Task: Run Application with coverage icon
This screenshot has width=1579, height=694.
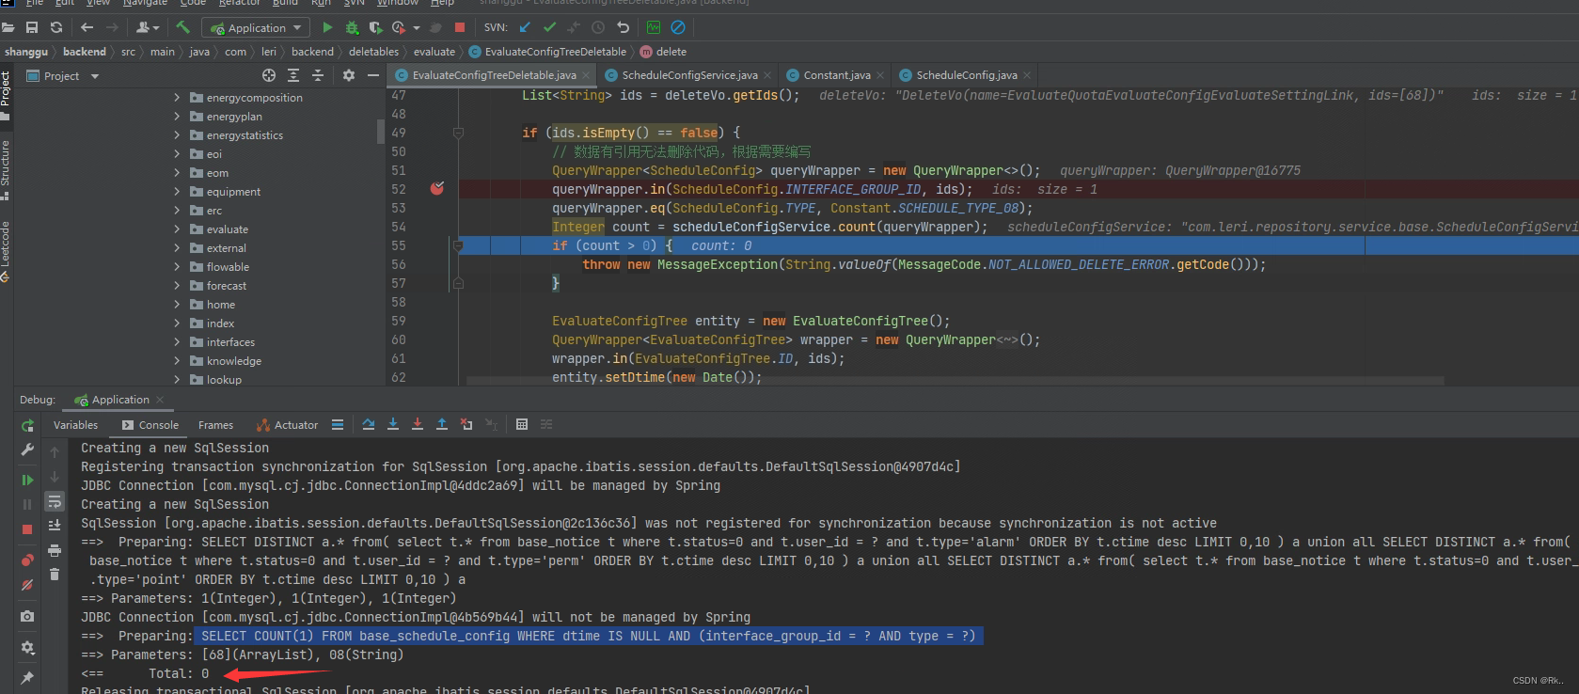Action: point(375,27)
